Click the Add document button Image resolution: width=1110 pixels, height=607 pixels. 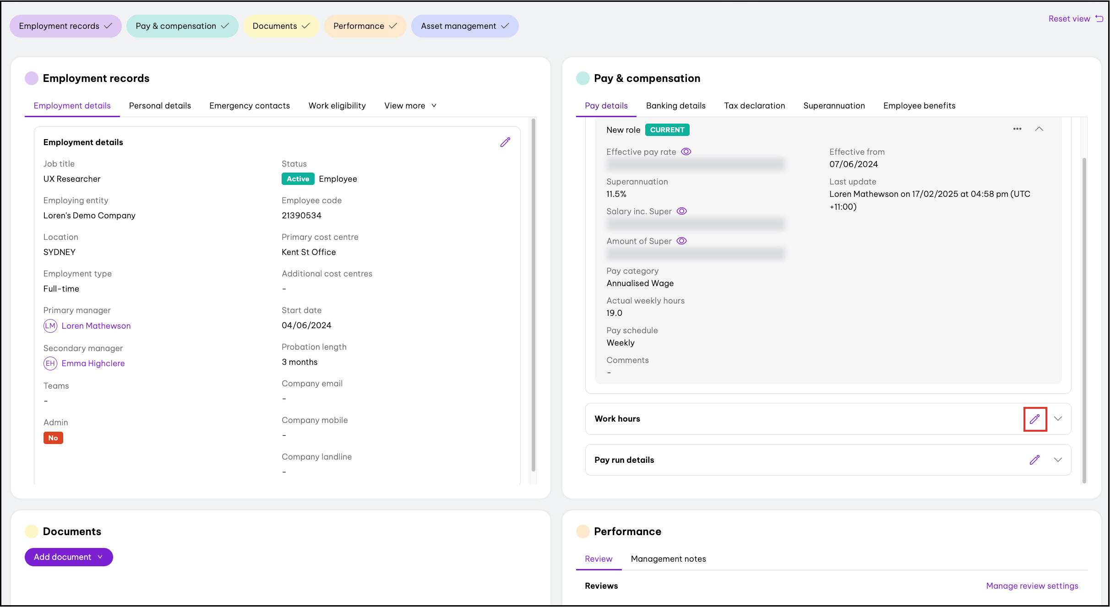(x=69, y=557)
